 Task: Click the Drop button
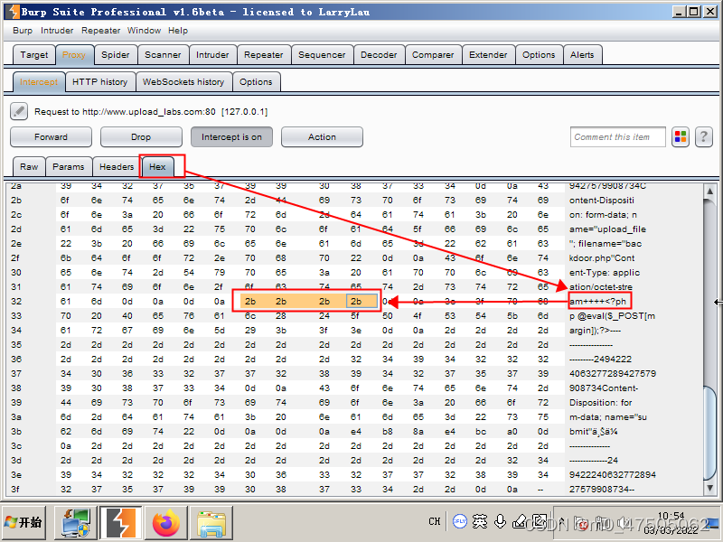141,137
